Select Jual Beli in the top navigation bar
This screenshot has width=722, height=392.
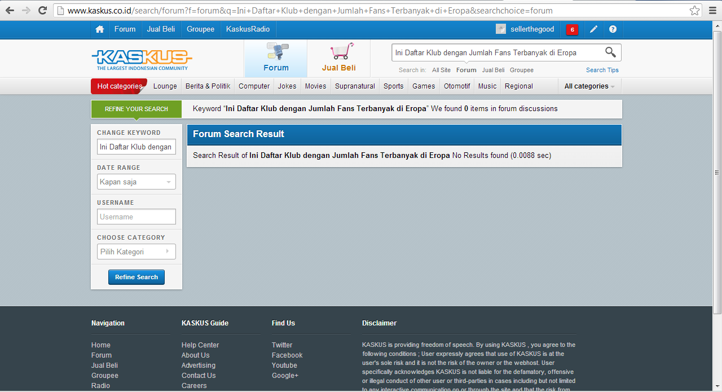pos(161,29)
